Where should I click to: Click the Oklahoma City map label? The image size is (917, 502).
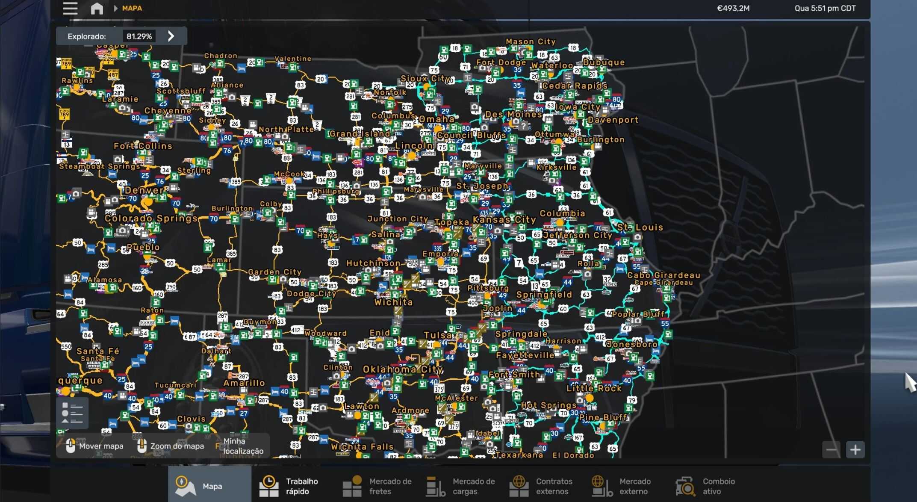(x=403, y=369)
